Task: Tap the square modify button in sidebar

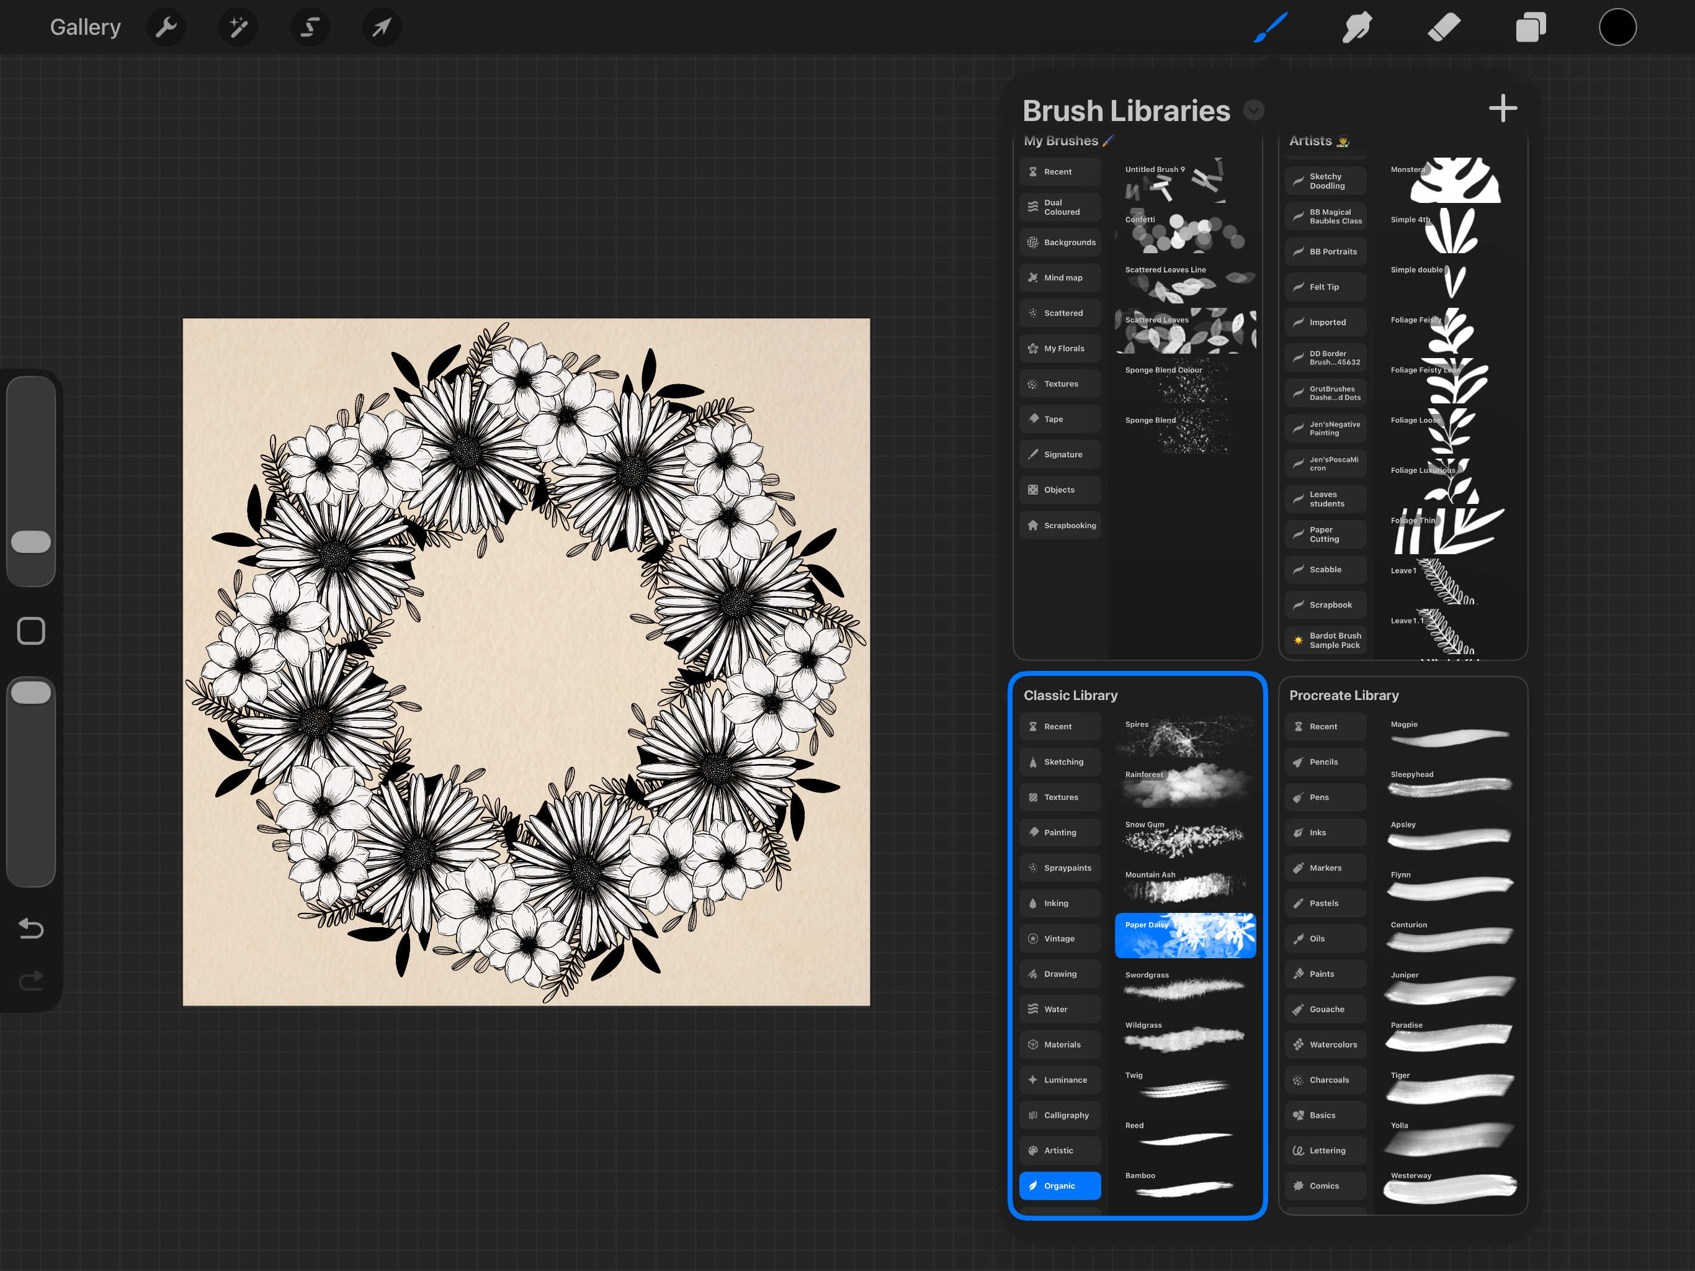Action: [x=30, y=631]
